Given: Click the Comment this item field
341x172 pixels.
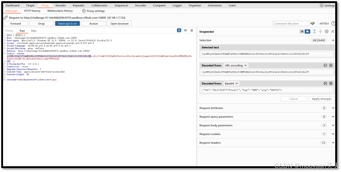Looking at the screenshot, I should 291,24.
